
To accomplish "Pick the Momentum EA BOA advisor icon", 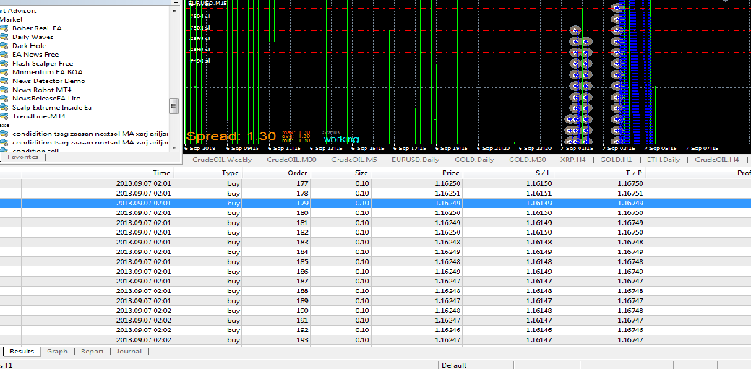I will point(4,72).
